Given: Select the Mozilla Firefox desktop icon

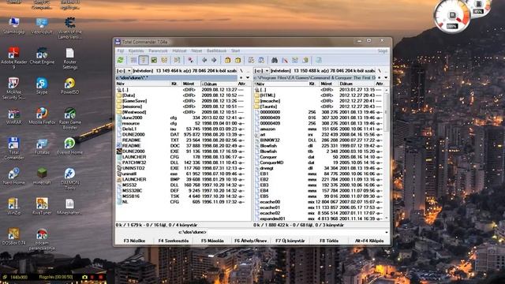Looking at the screenshot, I should [42, 116].
